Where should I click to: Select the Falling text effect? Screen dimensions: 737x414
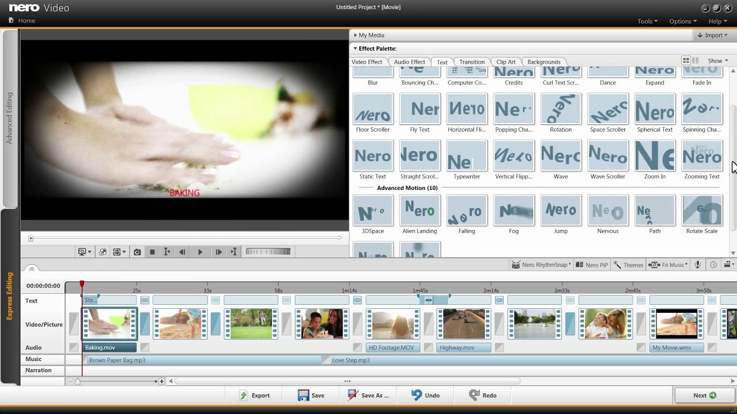[x=466, y=215]
